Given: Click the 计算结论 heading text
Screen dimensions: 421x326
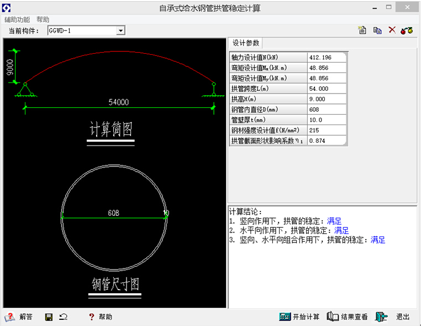Looking at the screenshot, I should pyautogui.click(x=245, y=211).
